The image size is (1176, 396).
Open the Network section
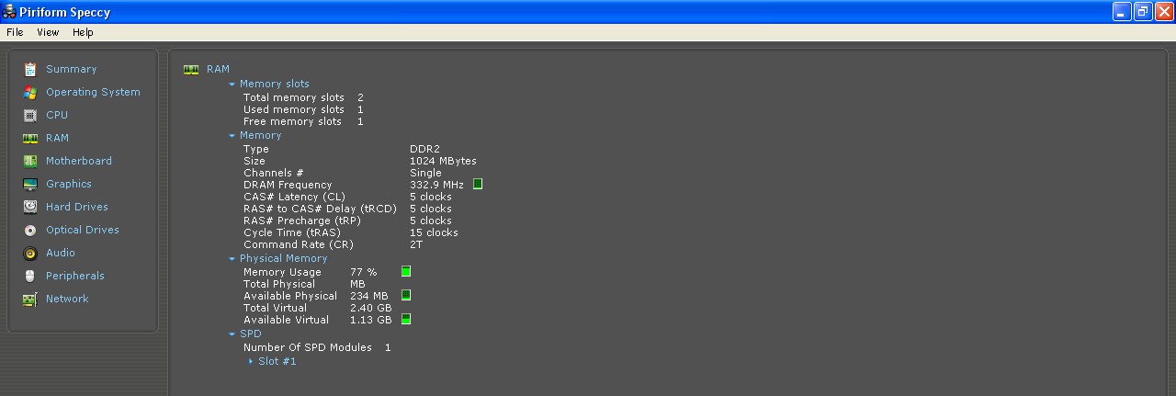coord(67,299)
